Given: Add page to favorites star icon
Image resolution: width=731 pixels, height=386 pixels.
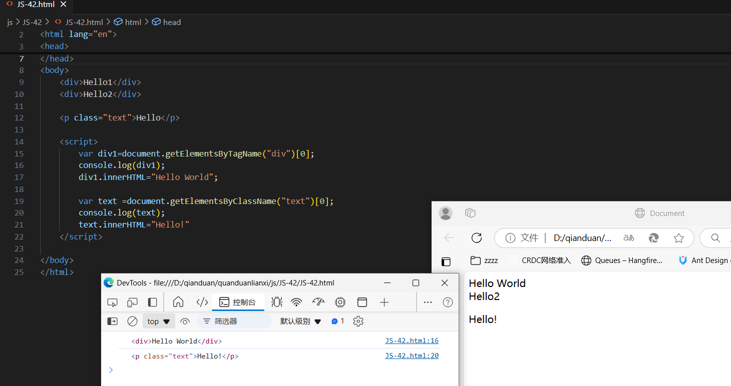Looking at the screenshot, I should 679,238.
